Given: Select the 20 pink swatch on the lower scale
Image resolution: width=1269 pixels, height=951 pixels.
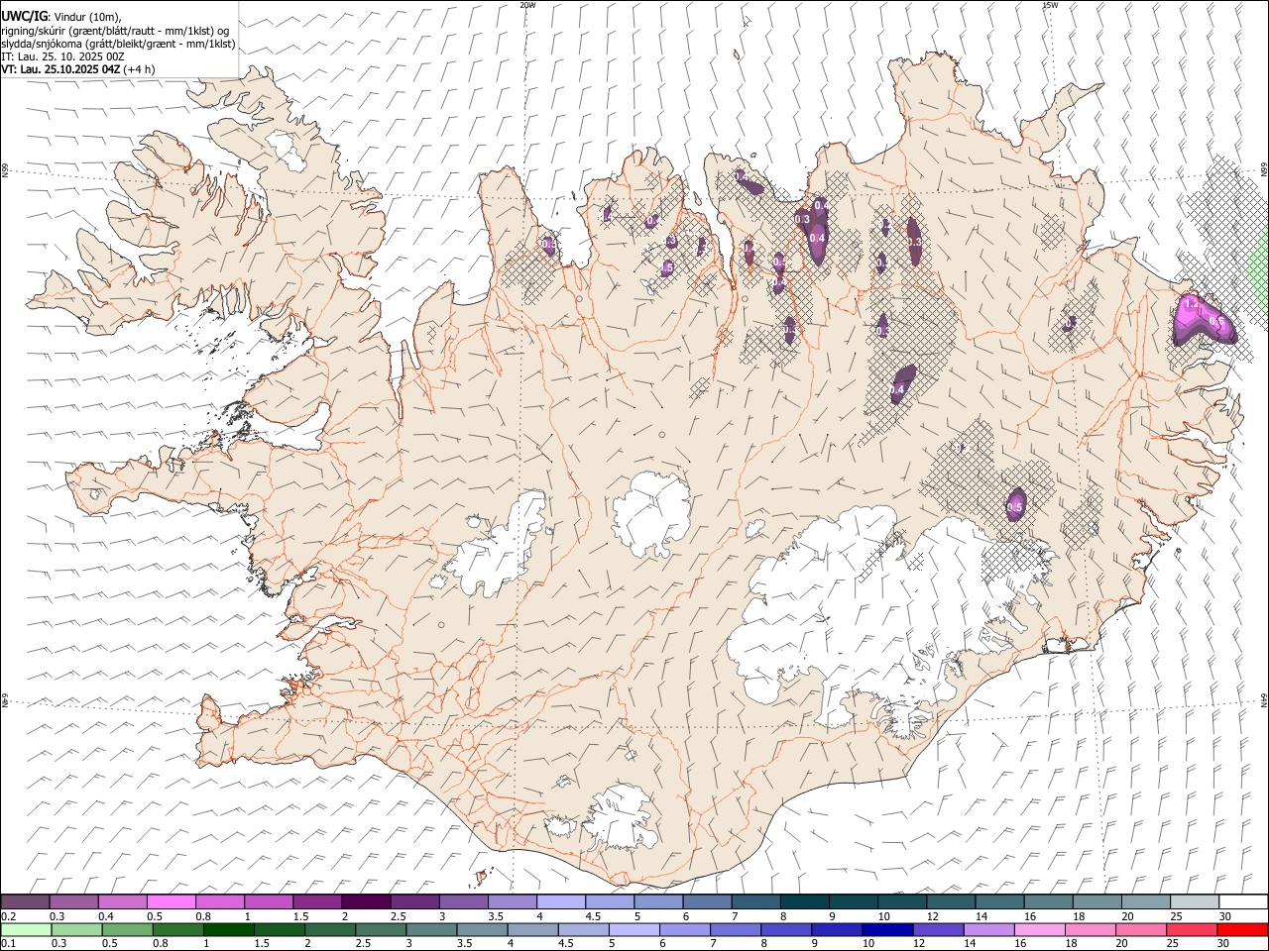Looking at the screenshot, I should click(x=1141, y=929).
